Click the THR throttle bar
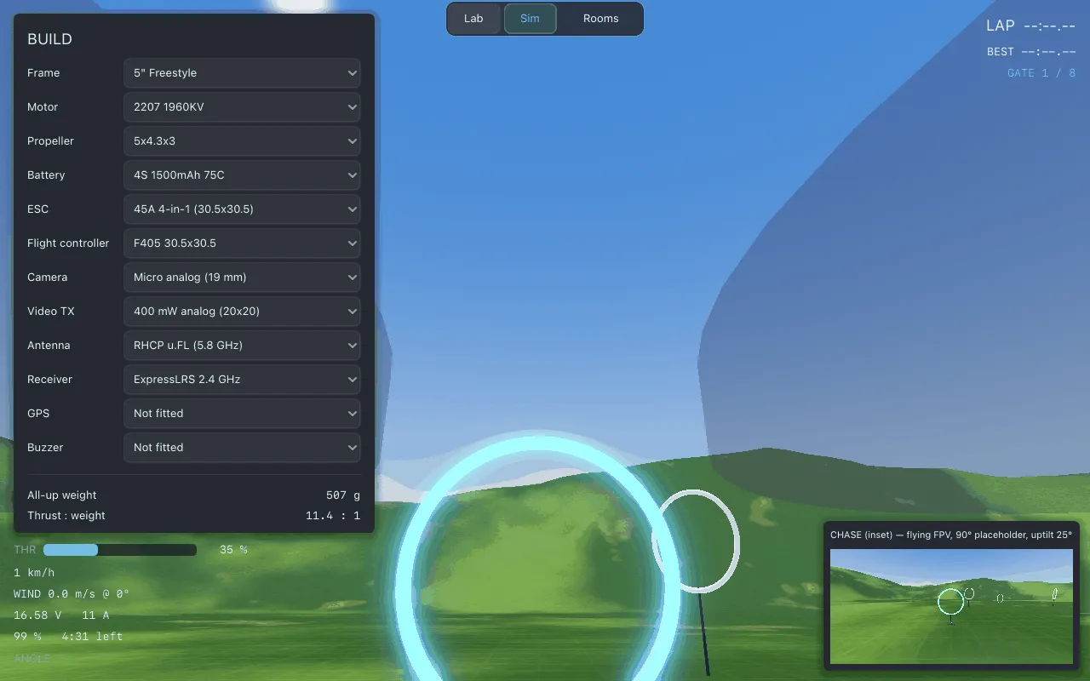1090x681 pixels. 120,550
